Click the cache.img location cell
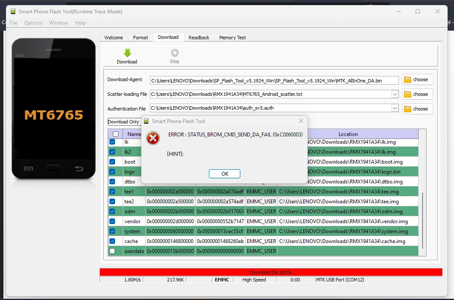 (x=348, y=241)
